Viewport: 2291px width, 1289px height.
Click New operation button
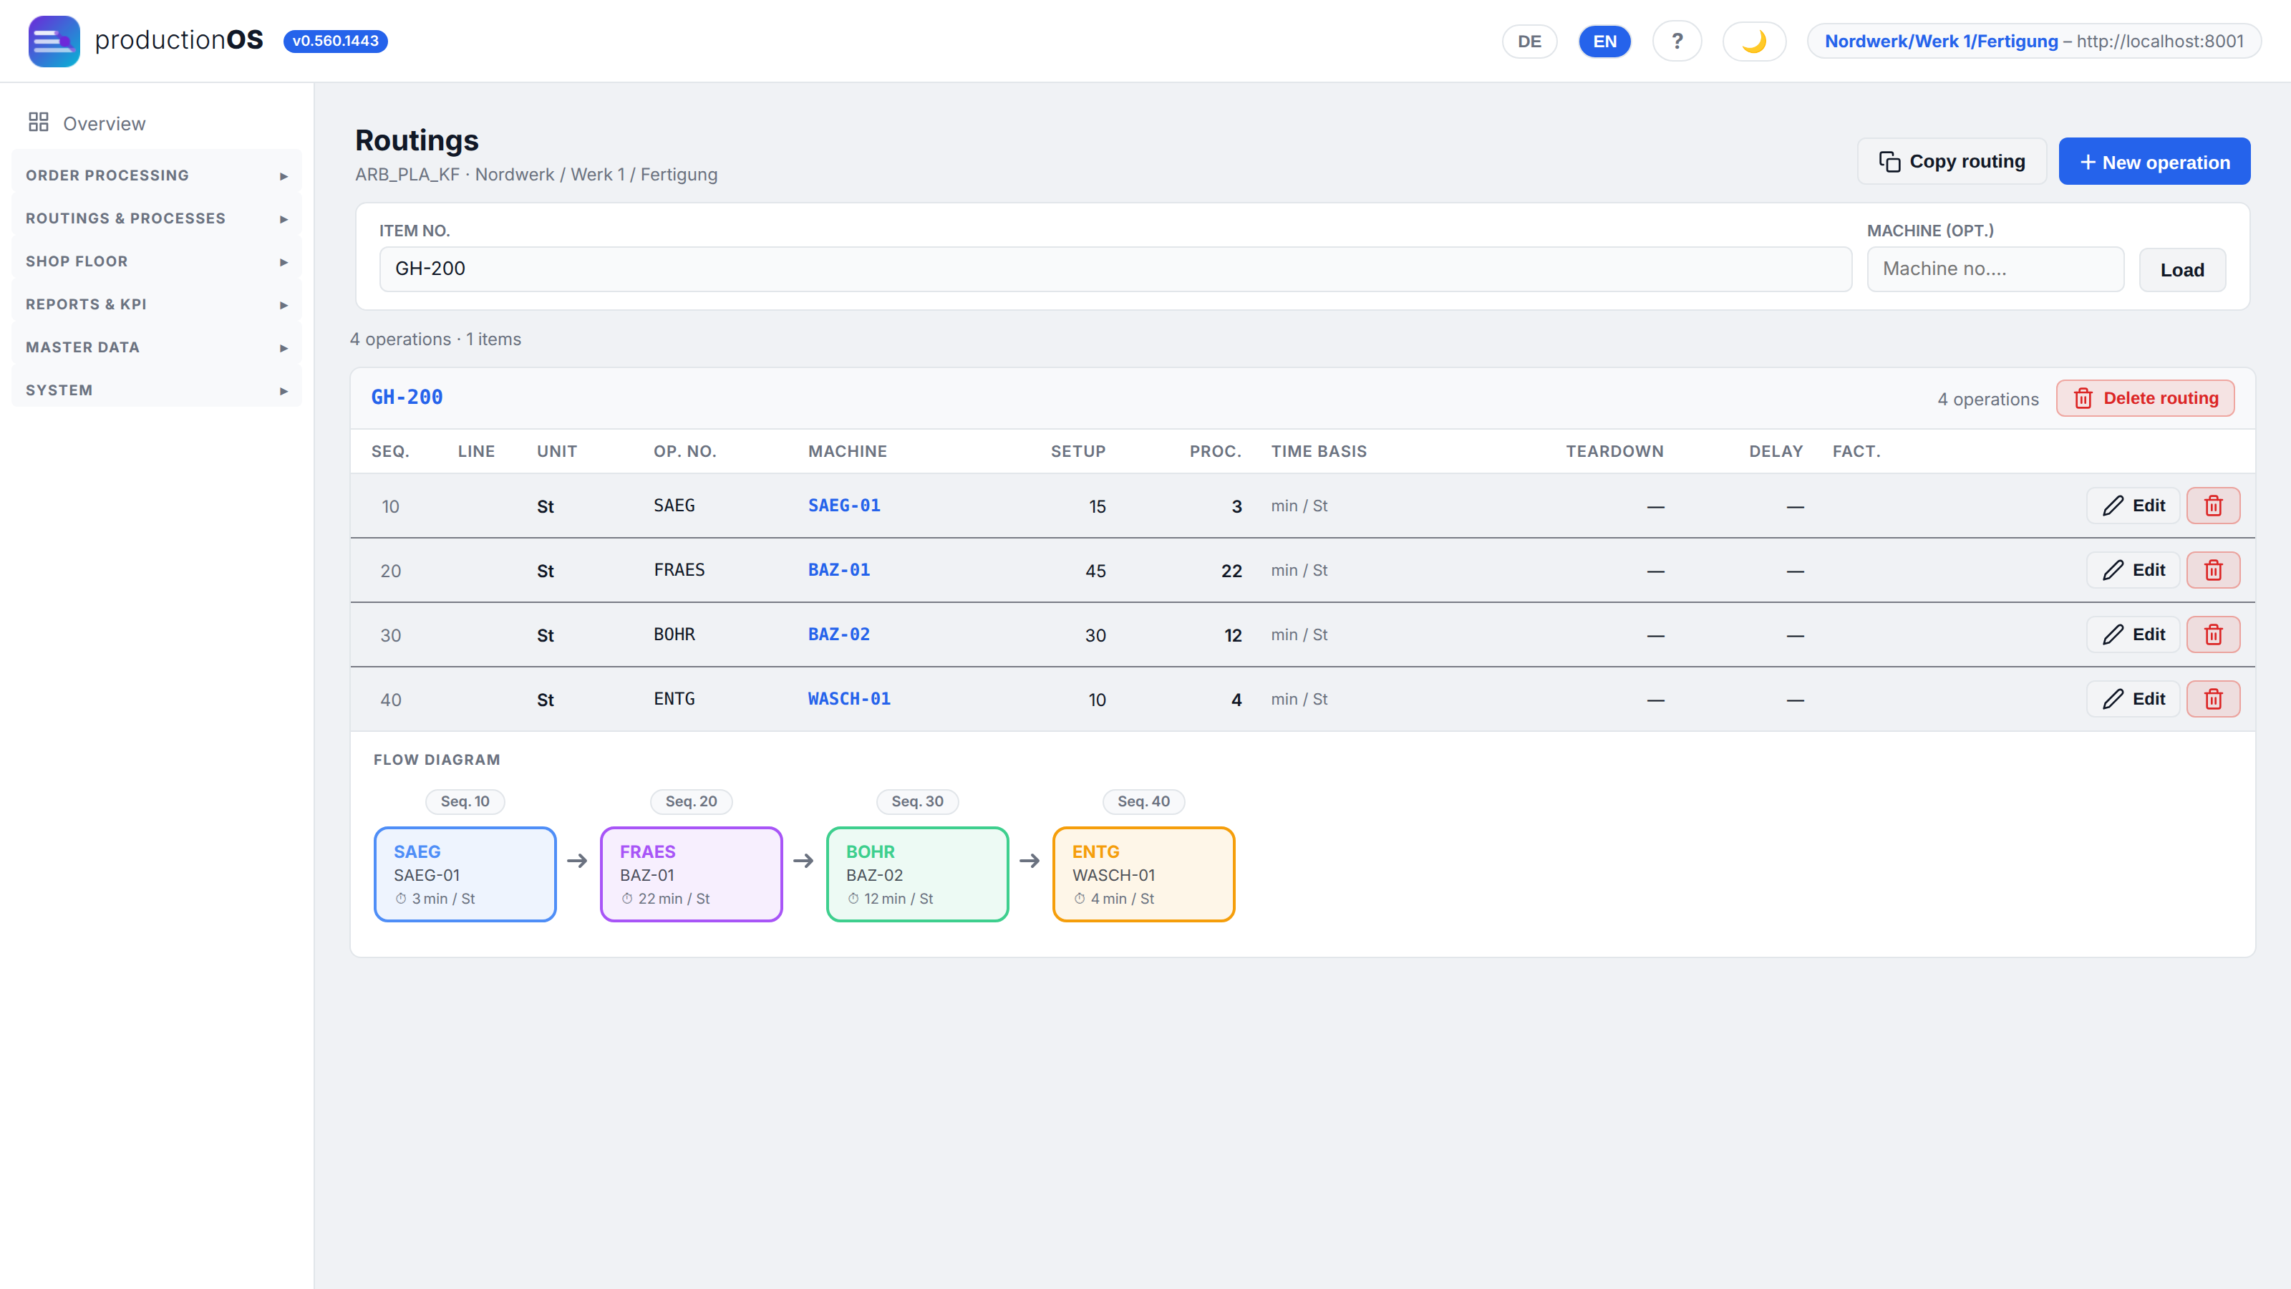click(2154, 161)
